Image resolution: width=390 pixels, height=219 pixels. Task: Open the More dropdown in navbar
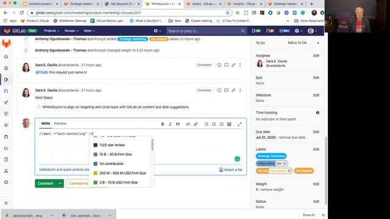click(89, 31)
